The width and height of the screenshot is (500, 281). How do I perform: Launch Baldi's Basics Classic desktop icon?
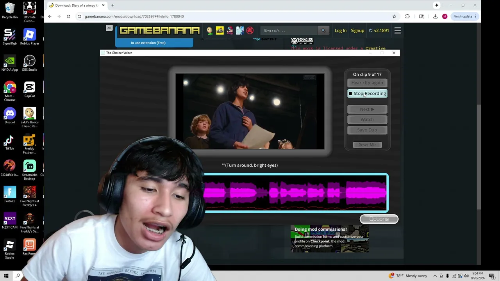click(30, 118)
